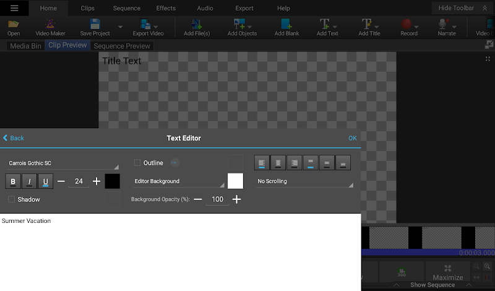The image size is (495, 291).
Task: Click the zoom out magnifier icon
Action: [476, 266]
